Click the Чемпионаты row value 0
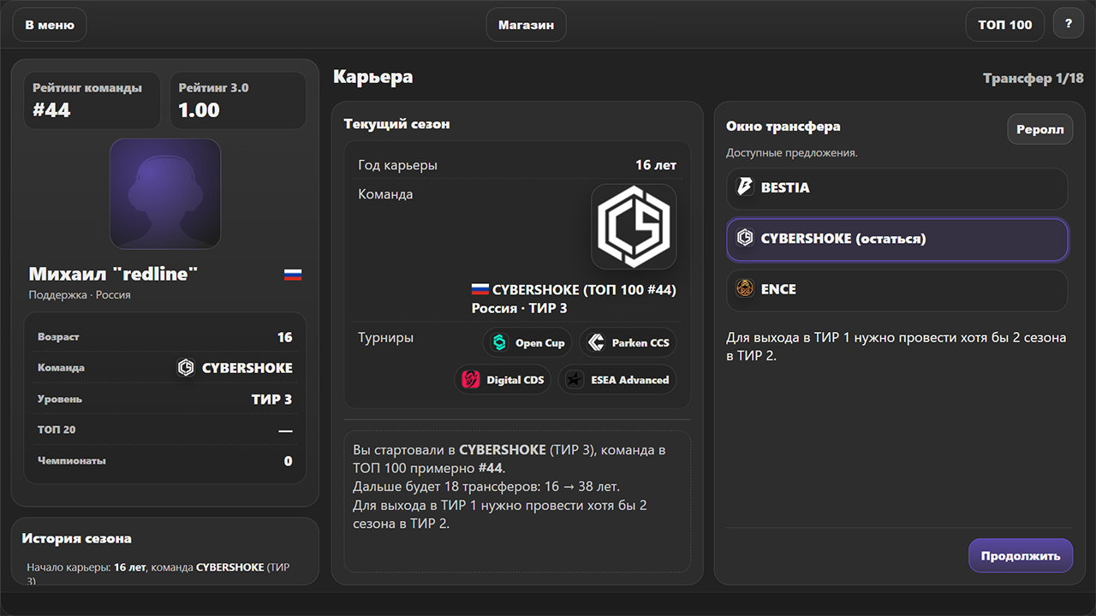The image size is (1096, 616). click(x=289, y=461)
